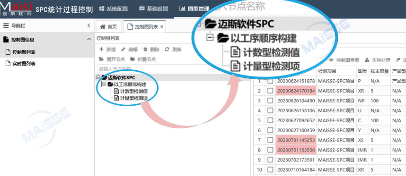
Task: Open the 基础设置 menu
Action: coord(153,9)
